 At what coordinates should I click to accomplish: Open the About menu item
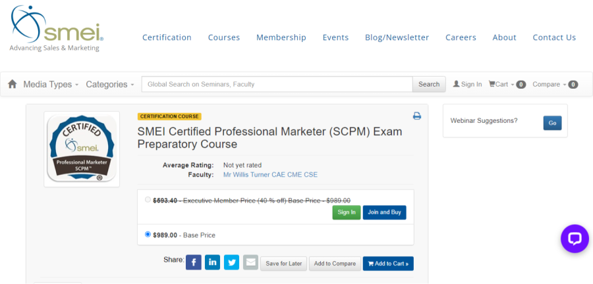pyautogui.click(x=504, y=37)
